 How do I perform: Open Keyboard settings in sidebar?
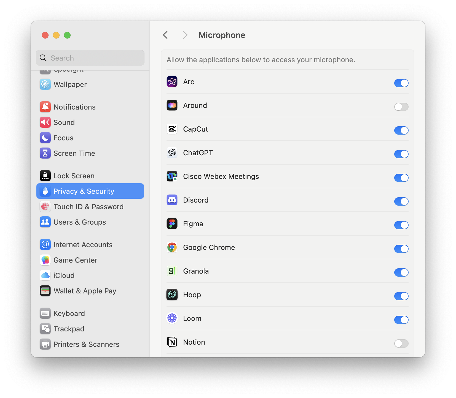[x=90, y=314]
